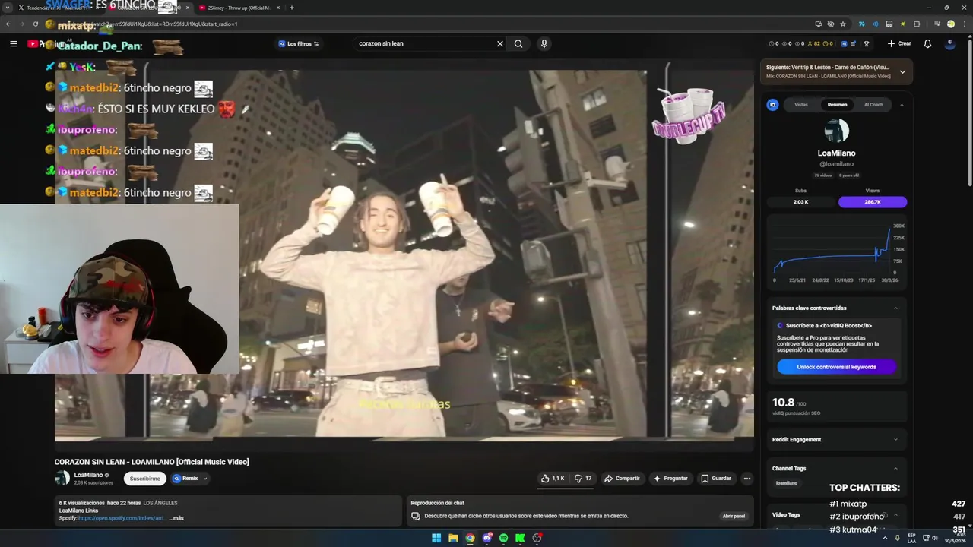Open the YouTube account avatar menu
This screenshot has height=547, width=973.
949,43
